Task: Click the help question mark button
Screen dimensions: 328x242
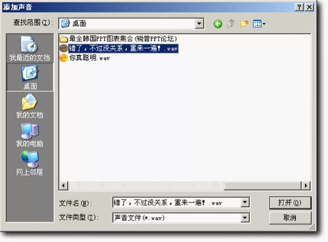Action: (299, 7)
